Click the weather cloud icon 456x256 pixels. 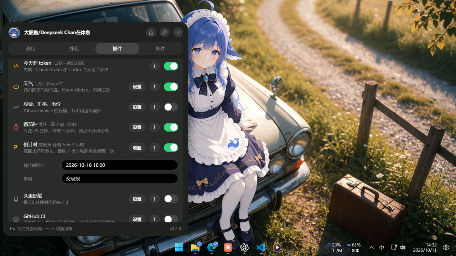16,87
